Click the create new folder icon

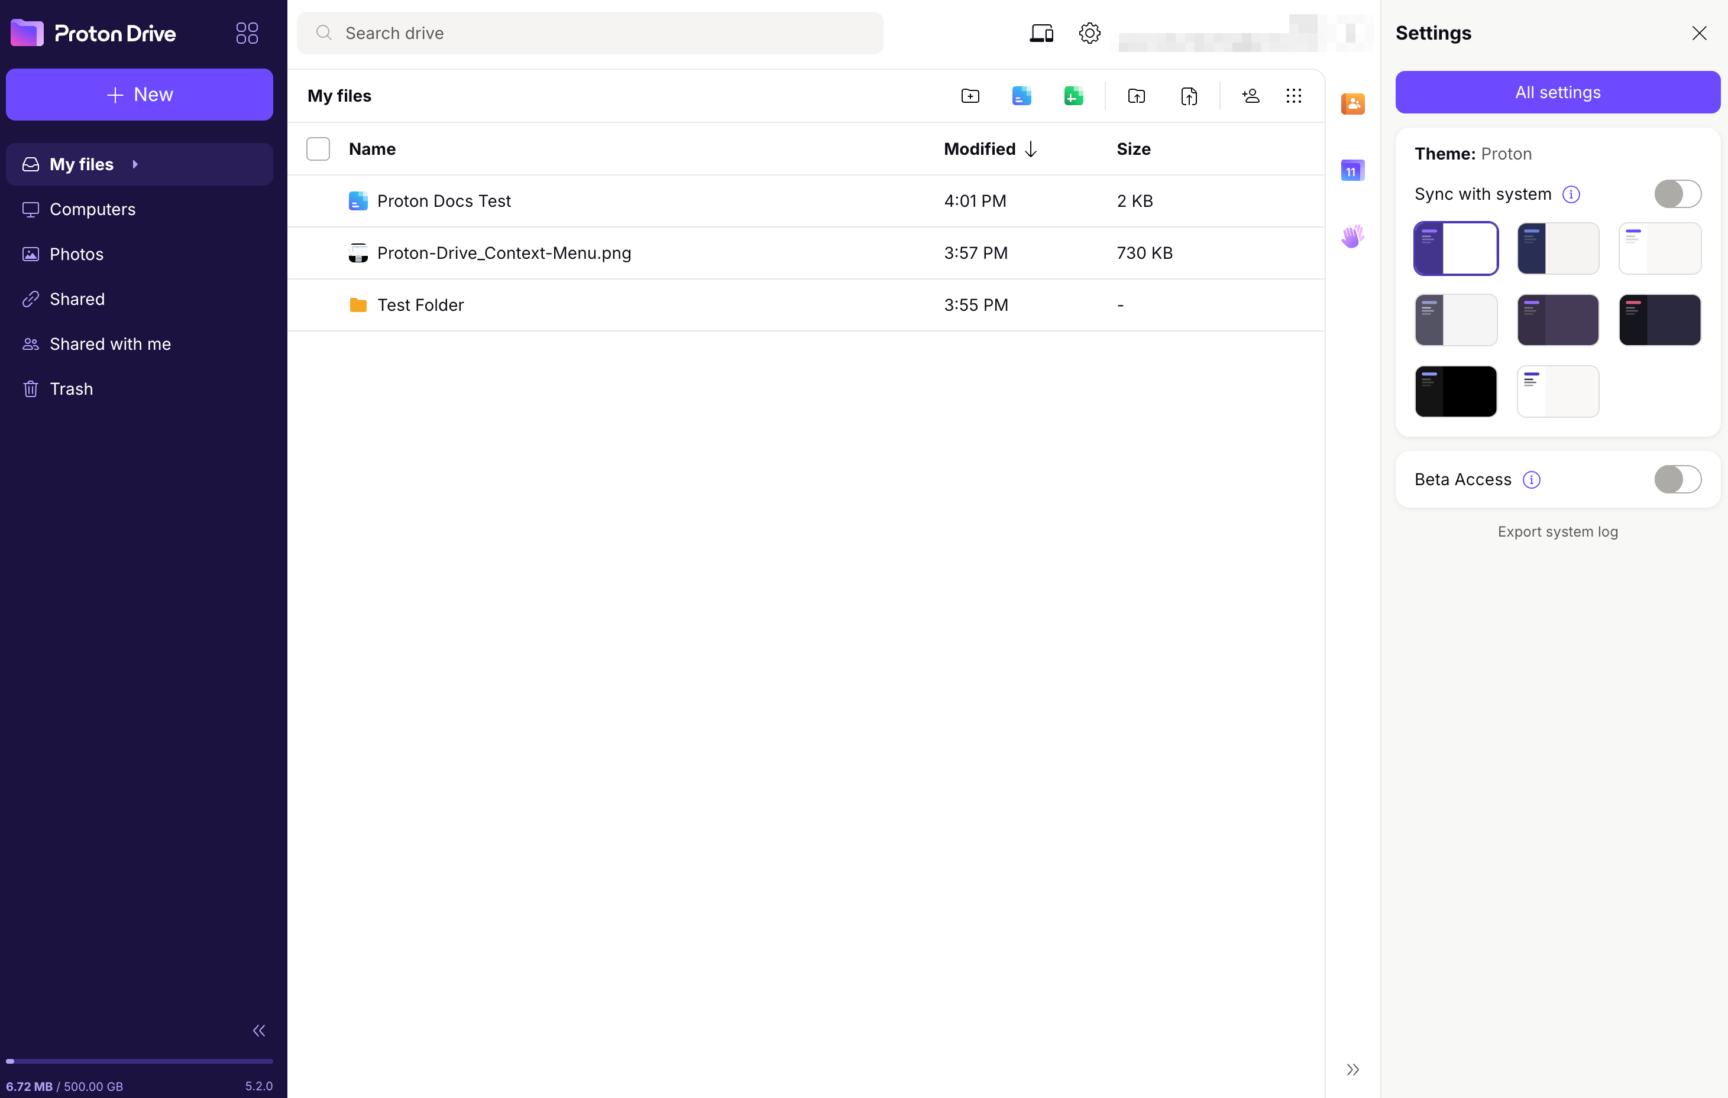coord(969,96)
